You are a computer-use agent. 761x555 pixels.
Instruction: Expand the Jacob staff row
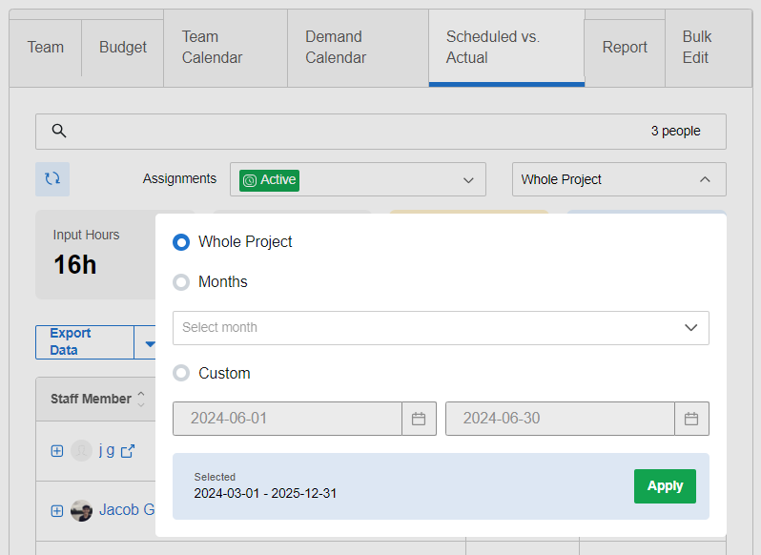coord(57,510)
